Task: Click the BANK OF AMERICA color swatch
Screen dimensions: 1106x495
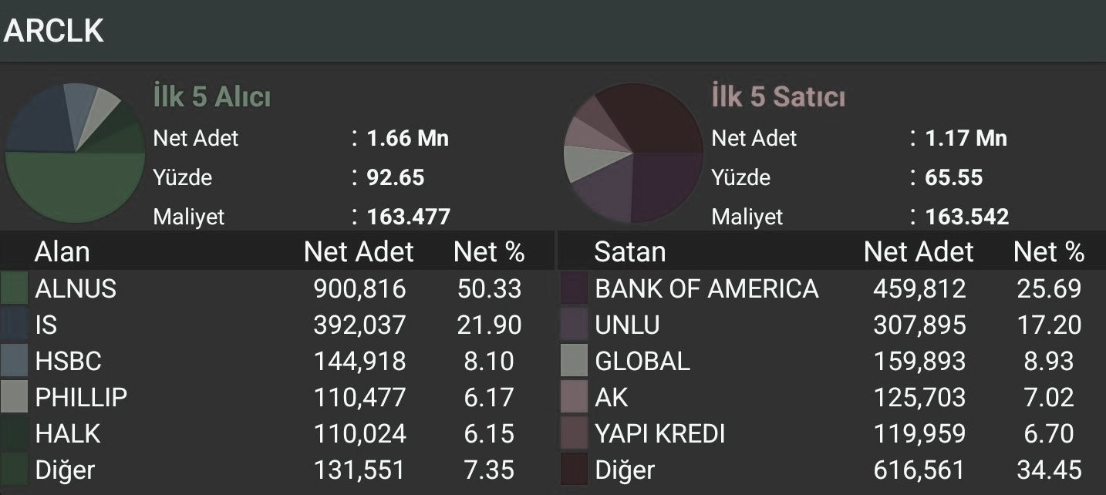Action: coord(575,288)
